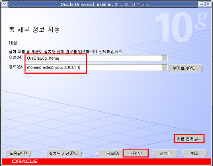Viewport: 213px width, 166px height.
Task: Open 도움말(H) help
Action: (x=18, y=154)
